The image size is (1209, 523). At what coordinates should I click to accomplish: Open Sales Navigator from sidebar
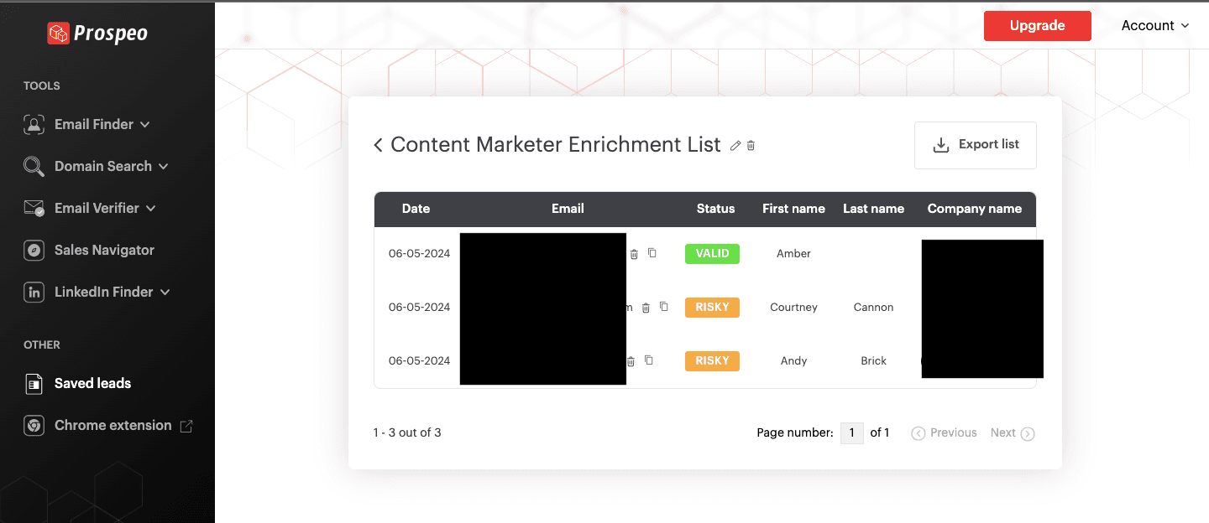click(104, 250)
